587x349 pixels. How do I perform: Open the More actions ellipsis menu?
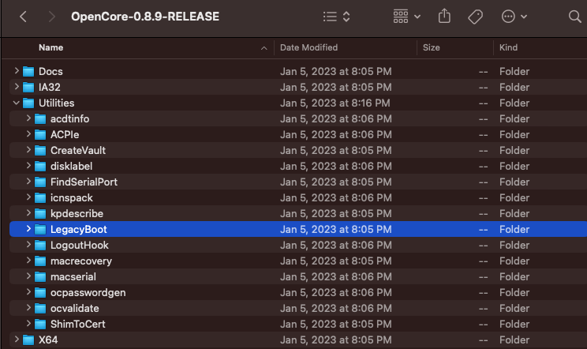tap(514, 17)
